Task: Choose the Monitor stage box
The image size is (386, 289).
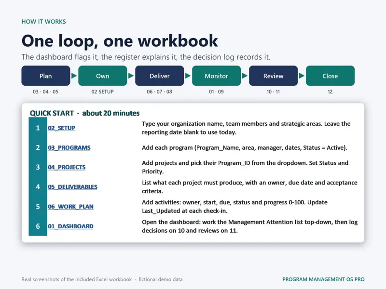Action: point(216,76)
